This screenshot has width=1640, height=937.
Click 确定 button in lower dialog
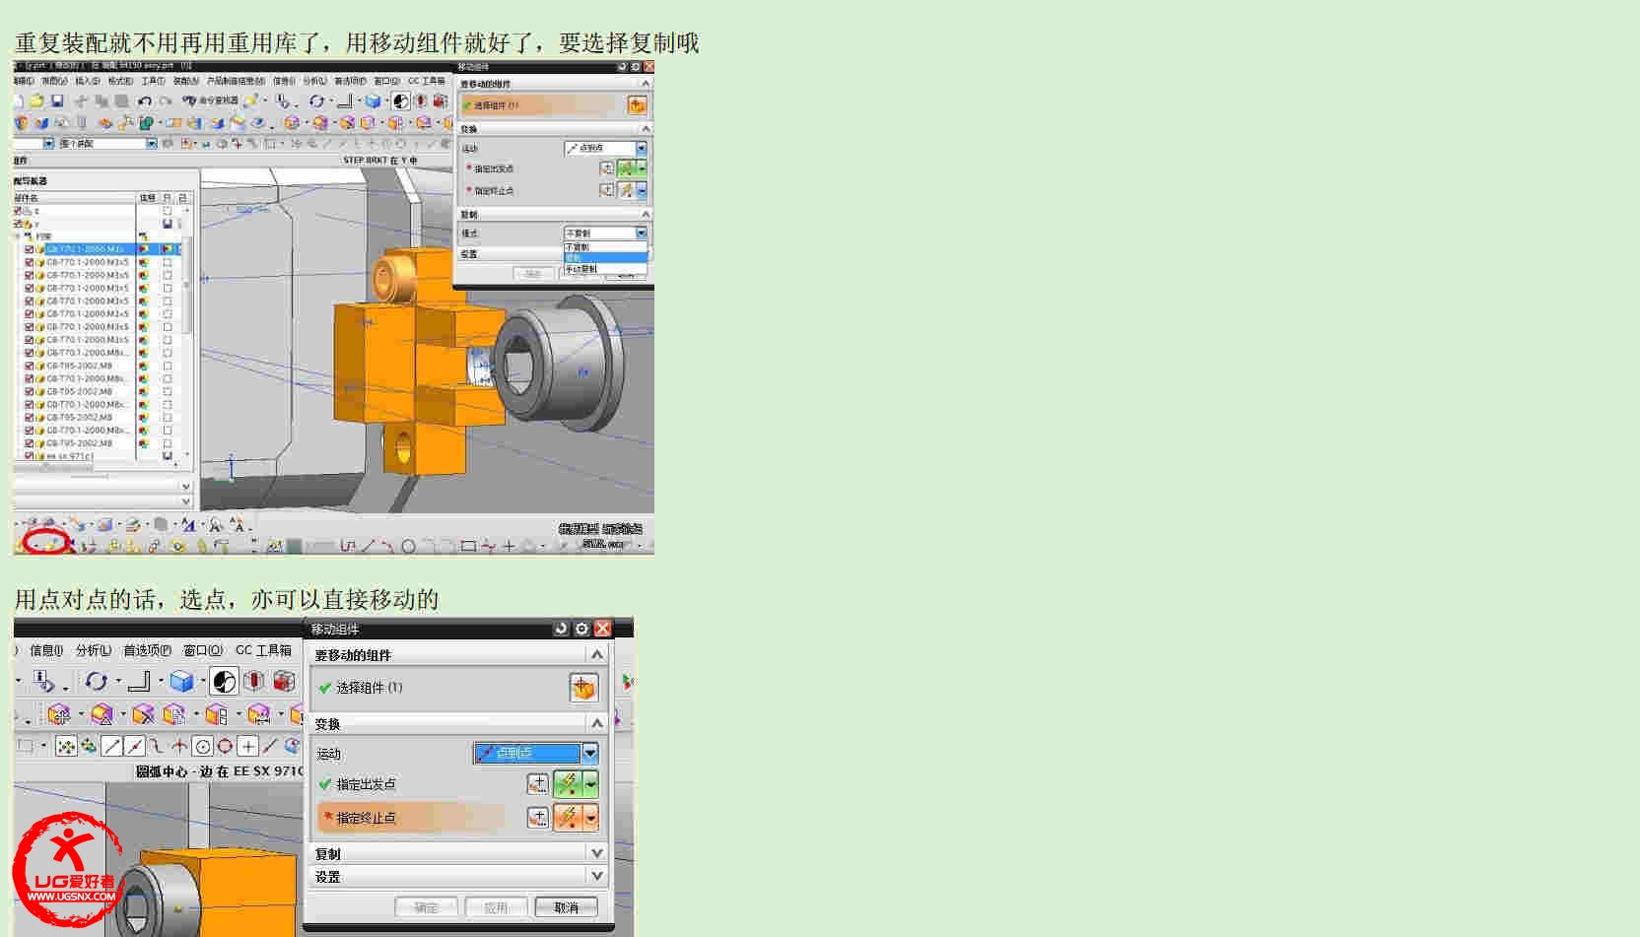426,907
